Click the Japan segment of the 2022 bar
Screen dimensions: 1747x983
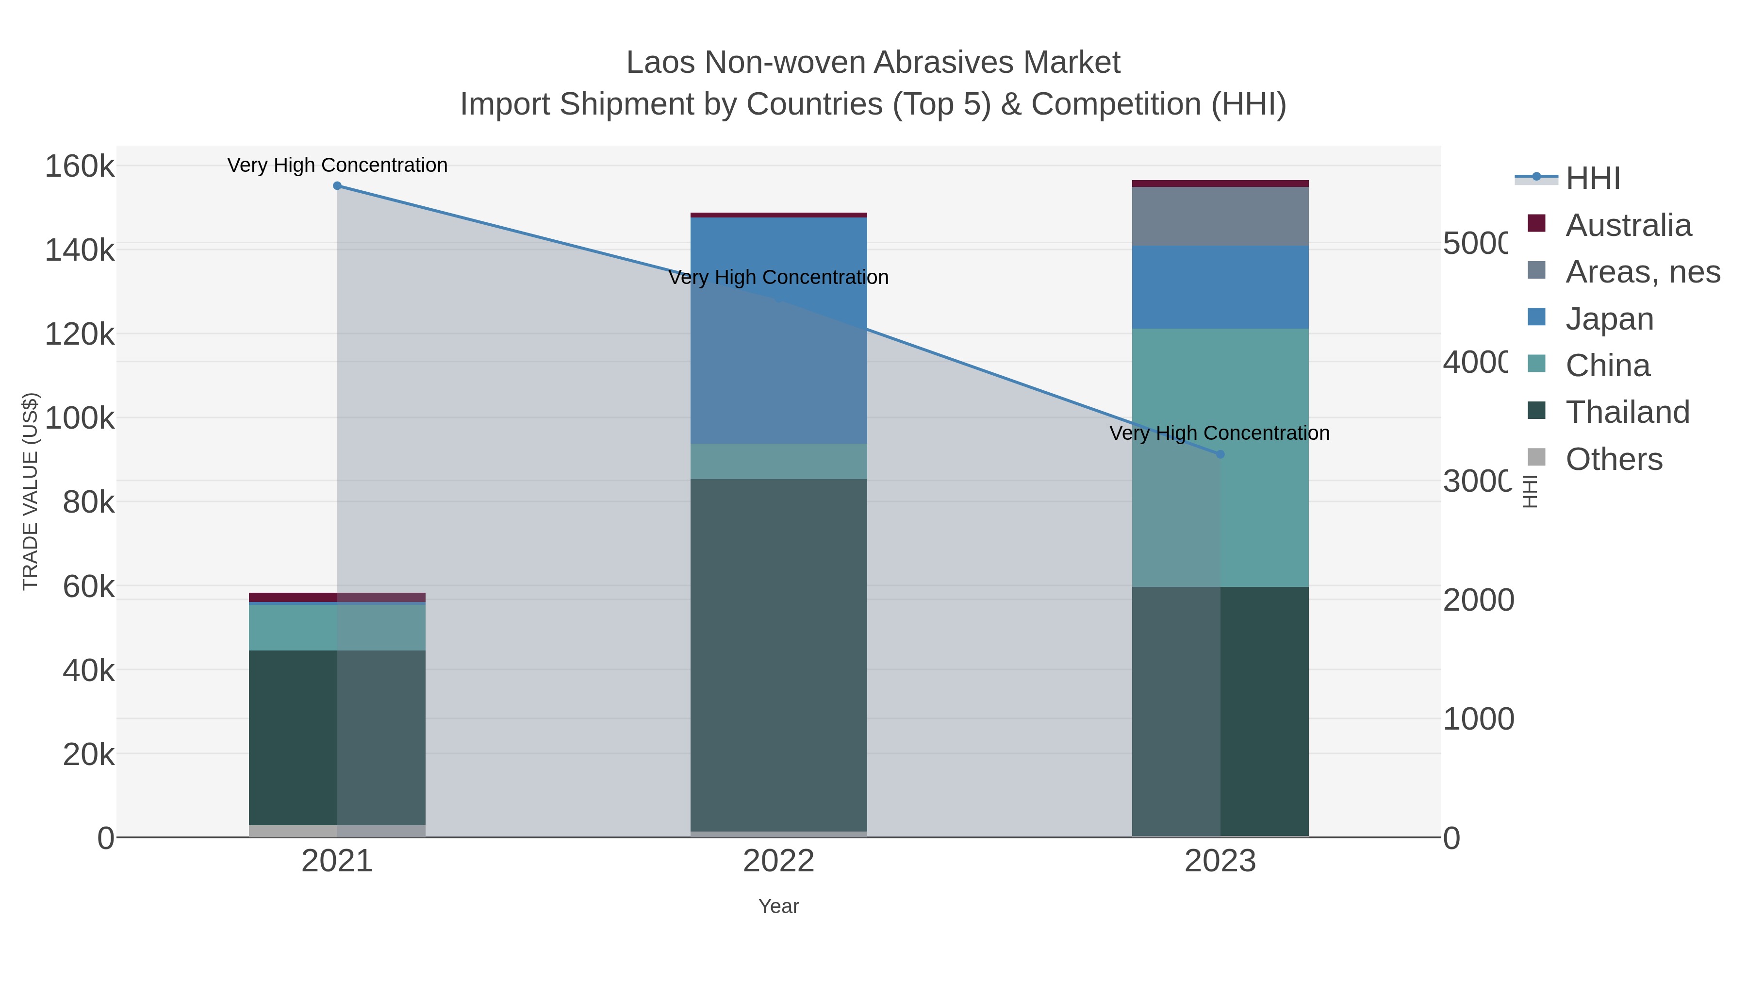[x=778, y=331]
